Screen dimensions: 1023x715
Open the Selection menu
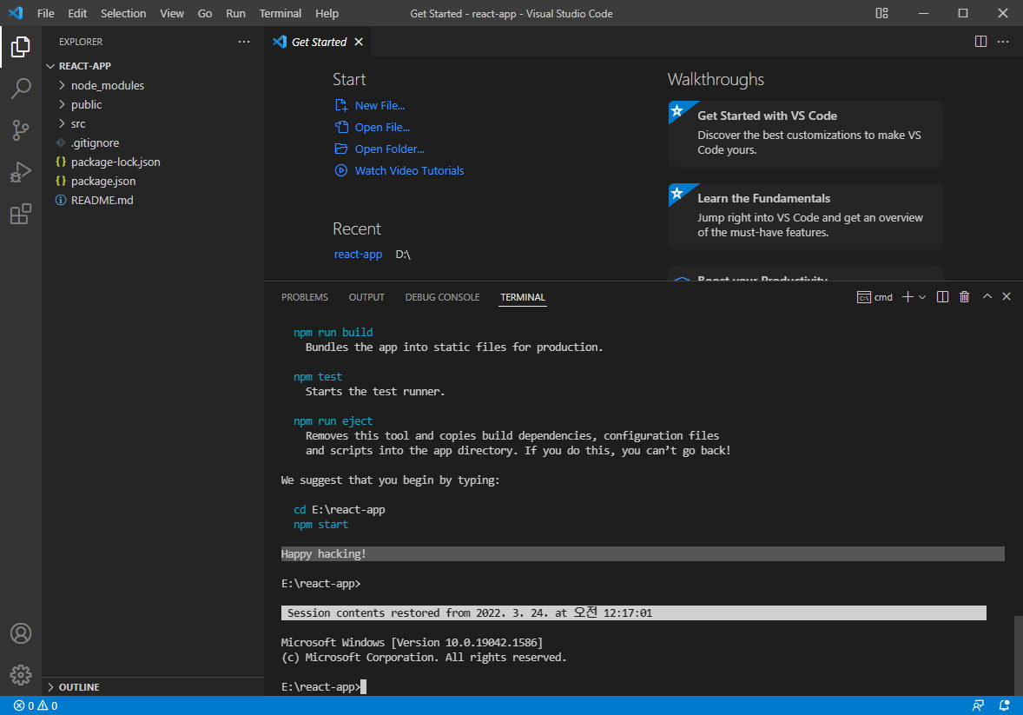[123, 13]
